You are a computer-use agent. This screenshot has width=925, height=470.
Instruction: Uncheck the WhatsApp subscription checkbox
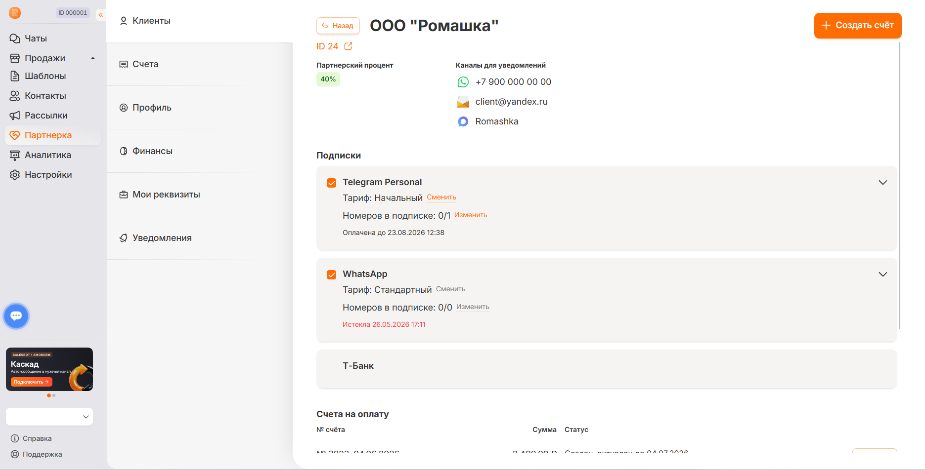(x=332, y=274)
